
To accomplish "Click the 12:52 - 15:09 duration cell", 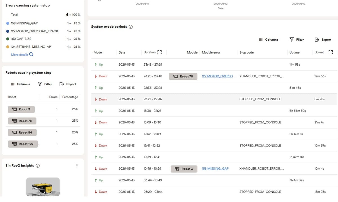I will coord(152,134).
